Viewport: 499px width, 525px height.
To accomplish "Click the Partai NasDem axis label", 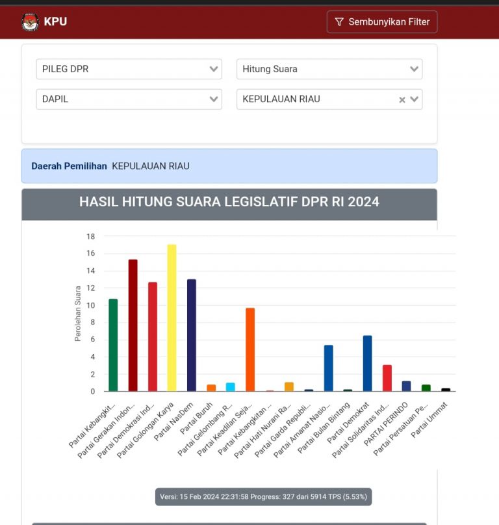I will 173,422.
